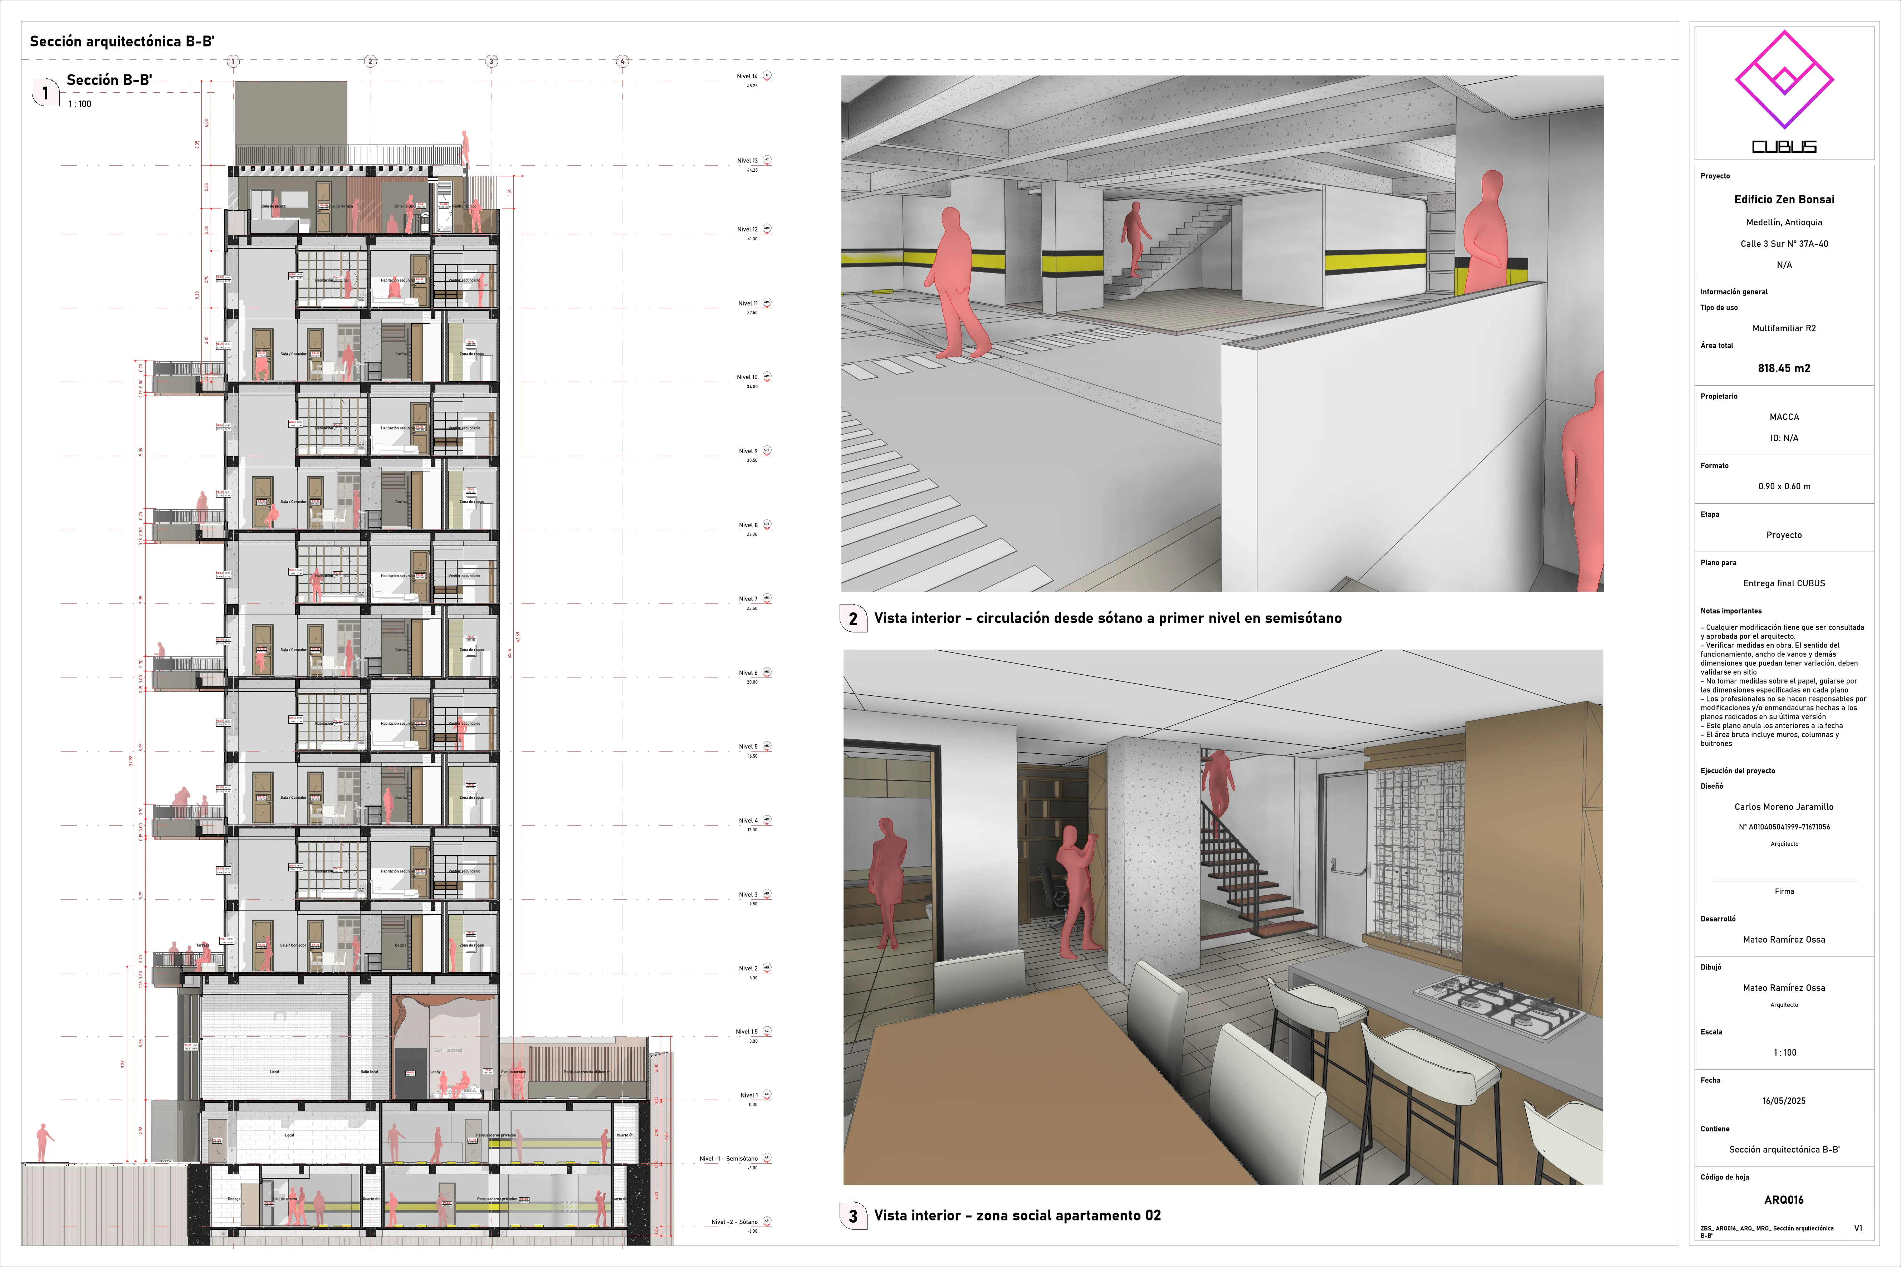The height and width of the screenshot is (1267, 1901).
Task: Click the sheet format '0.90 x 0.60 m'
Action: (x=1784, y=486)
